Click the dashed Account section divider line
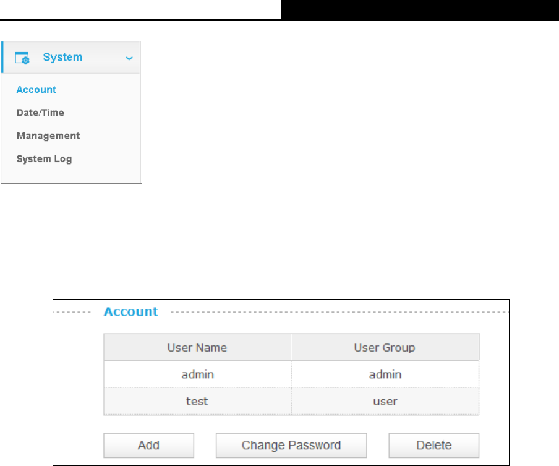This screenshot has height=466, width=559. click(339, 312)
